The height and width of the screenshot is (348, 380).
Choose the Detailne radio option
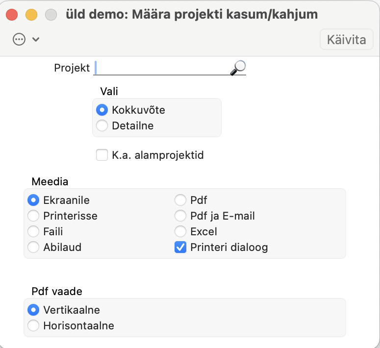click(x=102, y=125)
